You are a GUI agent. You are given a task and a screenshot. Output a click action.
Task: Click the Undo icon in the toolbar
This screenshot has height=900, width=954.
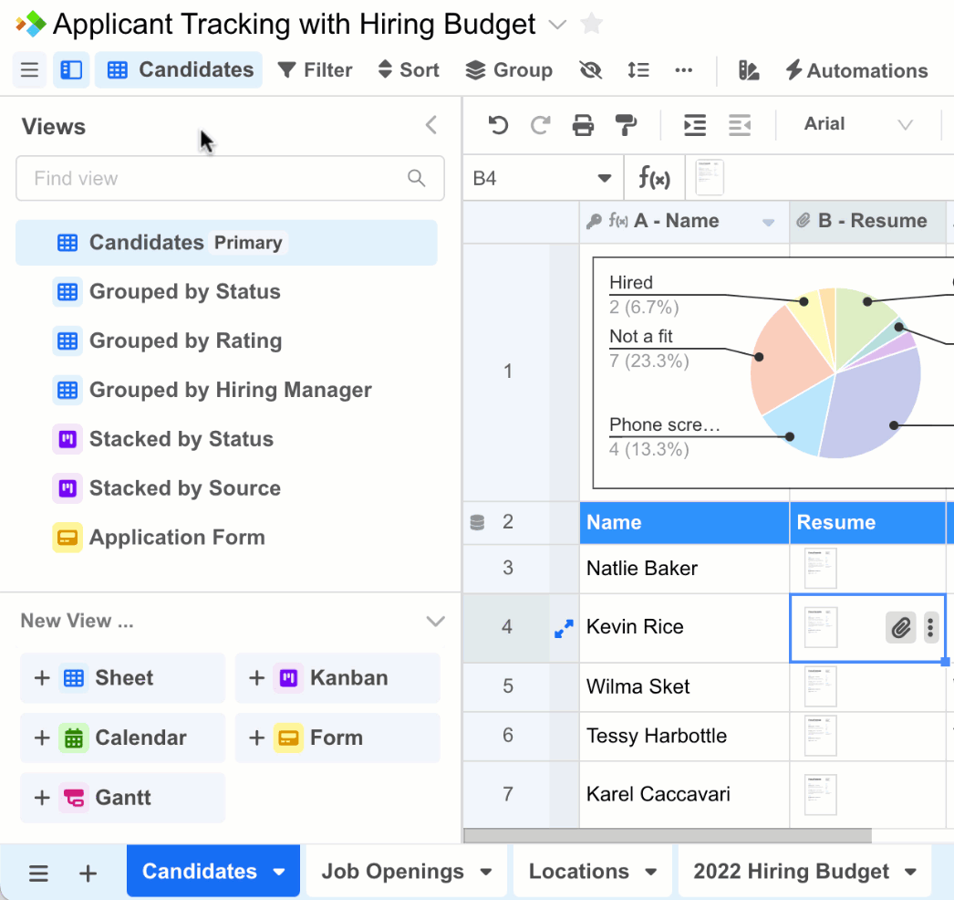coord(498,125)
